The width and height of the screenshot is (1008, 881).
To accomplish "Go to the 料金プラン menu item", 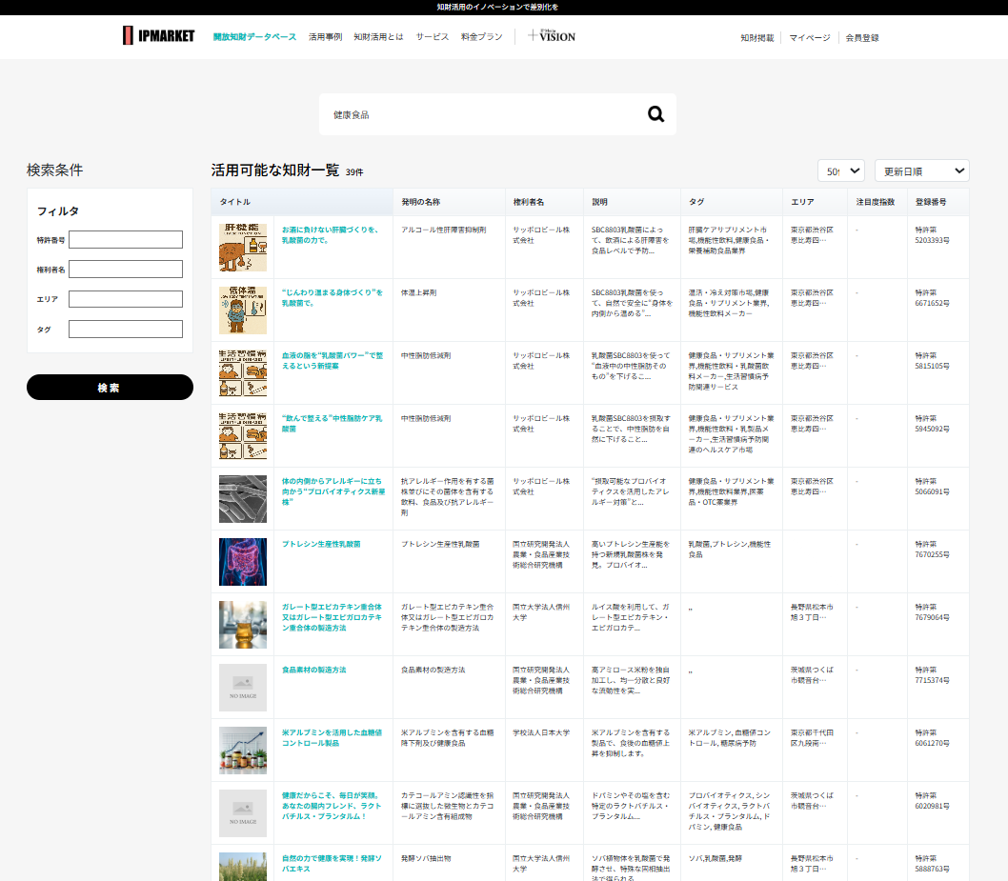I will click(481, 36).
